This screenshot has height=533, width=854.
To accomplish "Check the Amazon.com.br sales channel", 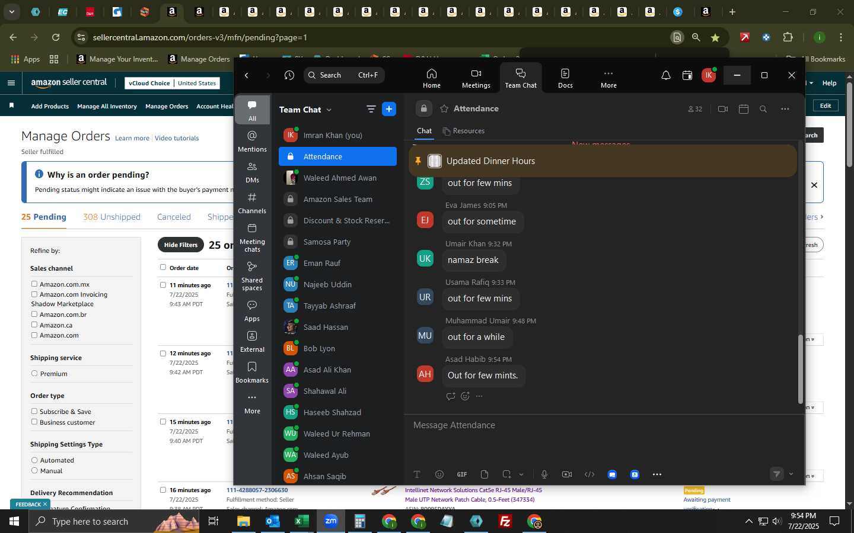I will 34,314.
